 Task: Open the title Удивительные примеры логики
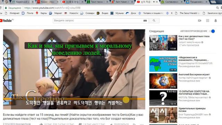[192, 110]
